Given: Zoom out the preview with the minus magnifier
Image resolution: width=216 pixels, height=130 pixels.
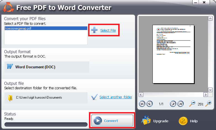Looking at the screenshot, I should pyautogui.click(x=192, y=104).
